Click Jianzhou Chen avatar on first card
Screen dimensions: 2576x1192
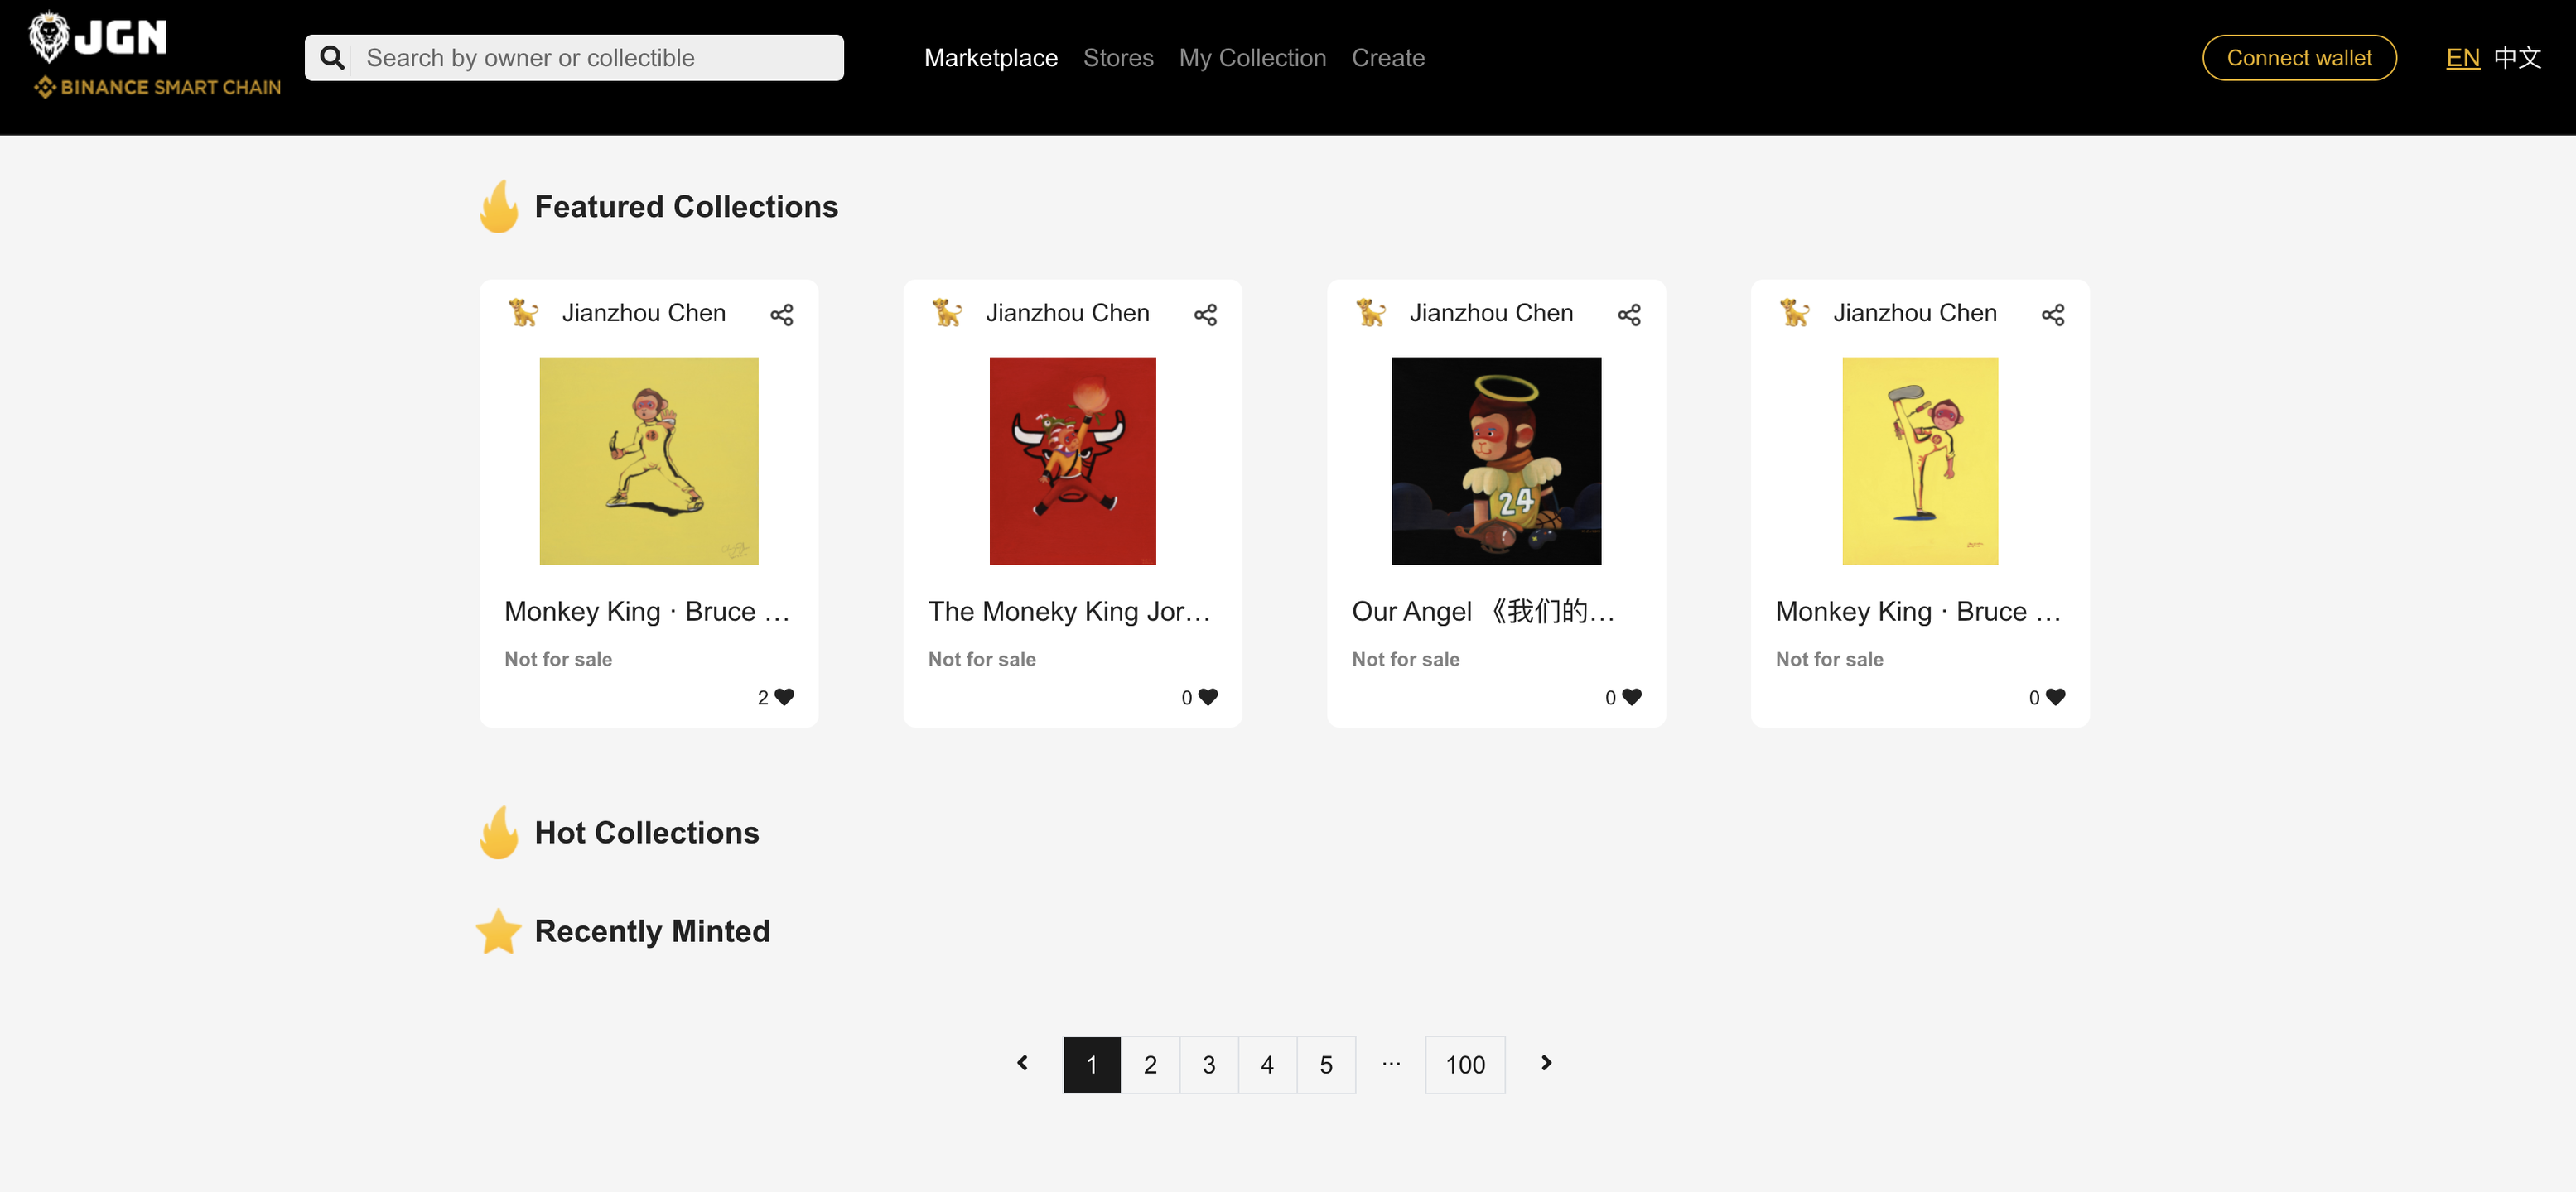click(522, 313)
